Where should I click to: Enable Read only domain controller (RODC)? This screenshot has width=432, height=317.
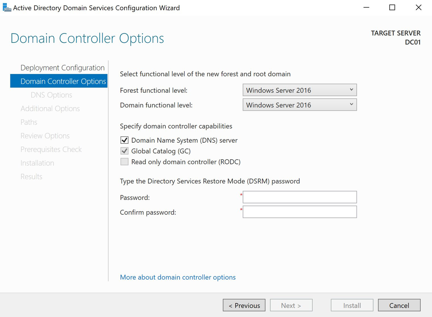[124, 161]
